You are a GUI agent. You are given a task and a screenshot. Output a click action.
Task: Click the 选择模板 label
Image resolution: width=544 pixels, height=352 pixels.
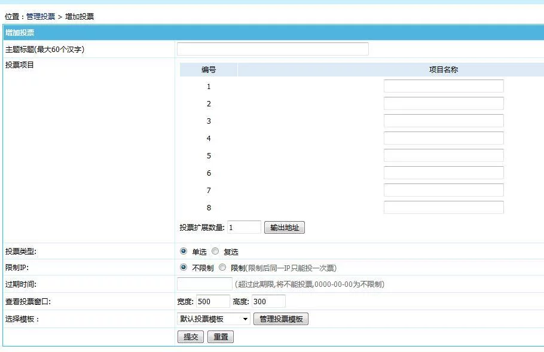22,319
